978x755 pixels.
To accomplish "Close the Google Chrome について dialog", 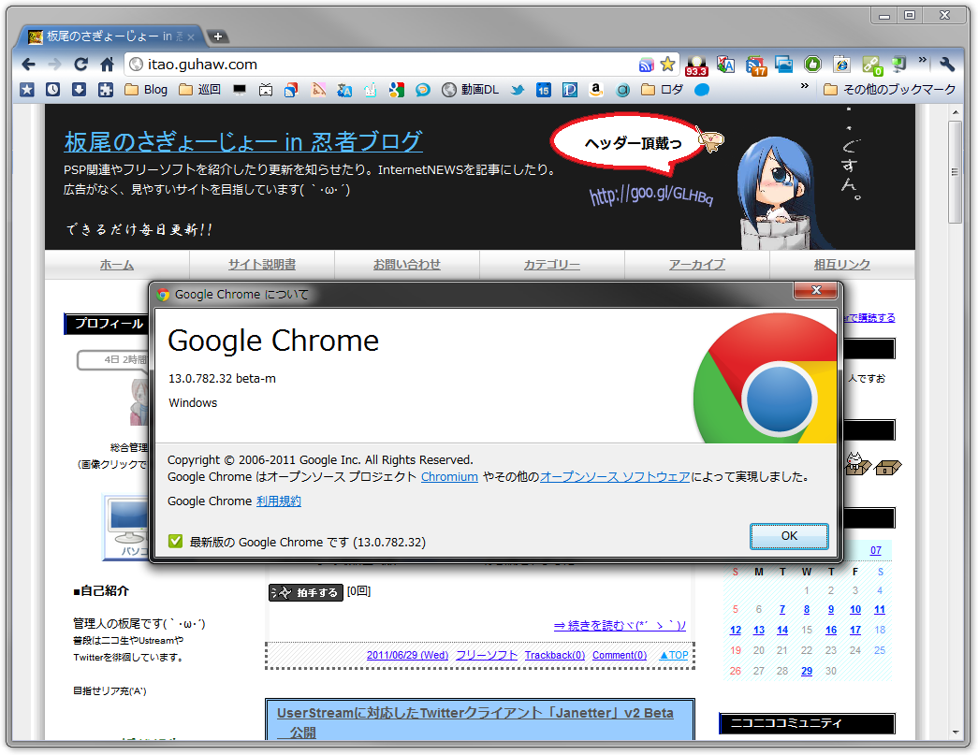I will (816, 290).
